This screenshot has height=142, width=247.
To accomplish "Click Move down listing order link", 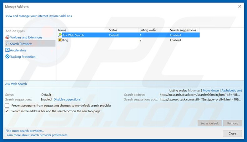I will coord(211,91).
